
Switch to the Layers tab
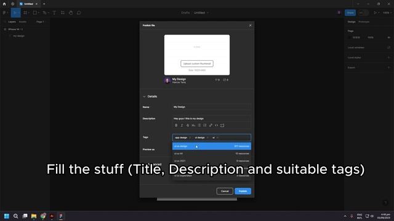[x=12, y=22]
